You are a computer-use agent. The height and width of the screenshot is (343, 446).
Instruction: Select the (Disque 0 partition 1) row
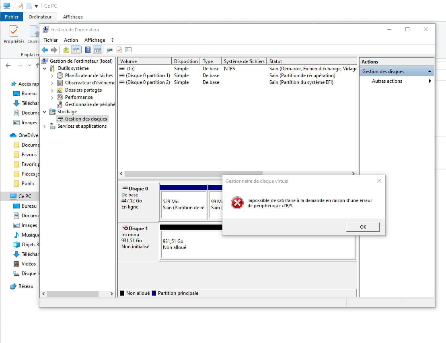(x=238, y=75)
